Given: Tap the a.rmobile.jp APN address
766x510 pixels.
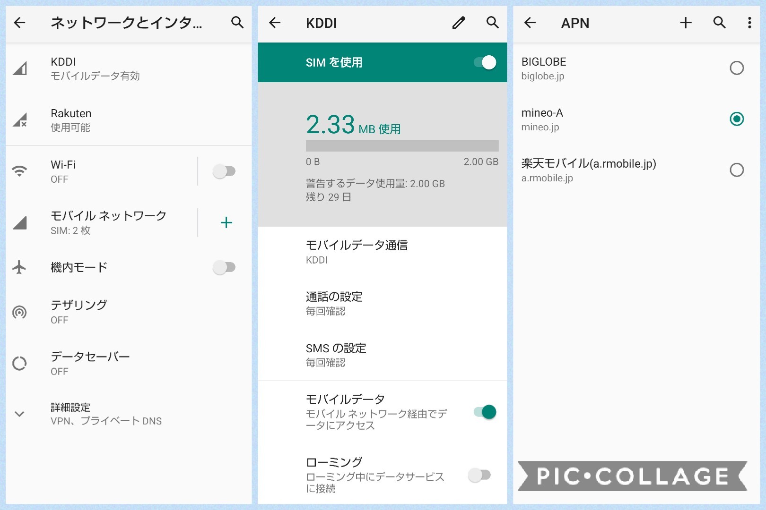Looking at the screenshot, I should (547, 178).
